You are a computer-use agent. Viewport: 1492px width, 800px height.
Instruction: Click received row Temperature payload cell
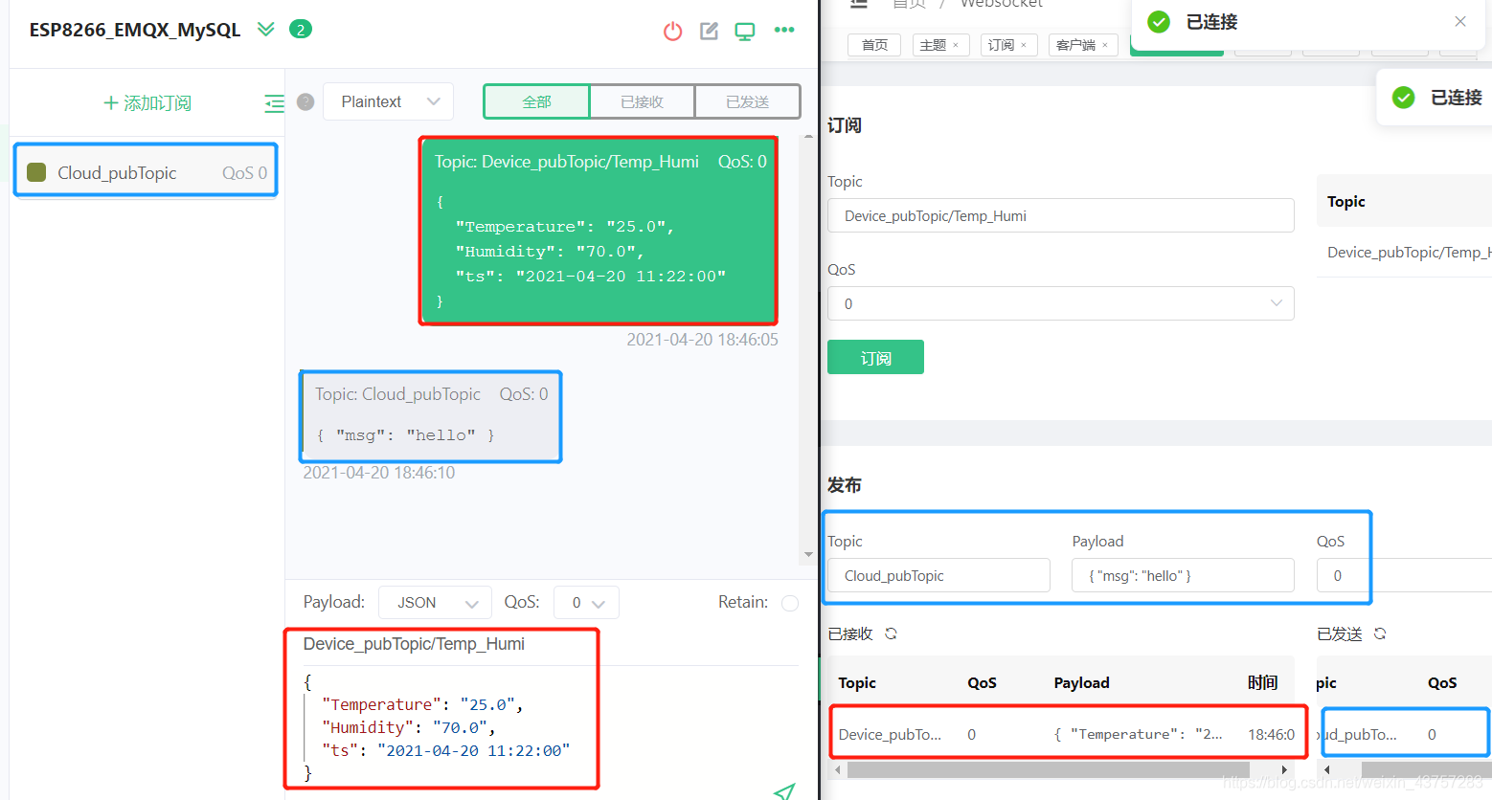[x=1138, y=734]
